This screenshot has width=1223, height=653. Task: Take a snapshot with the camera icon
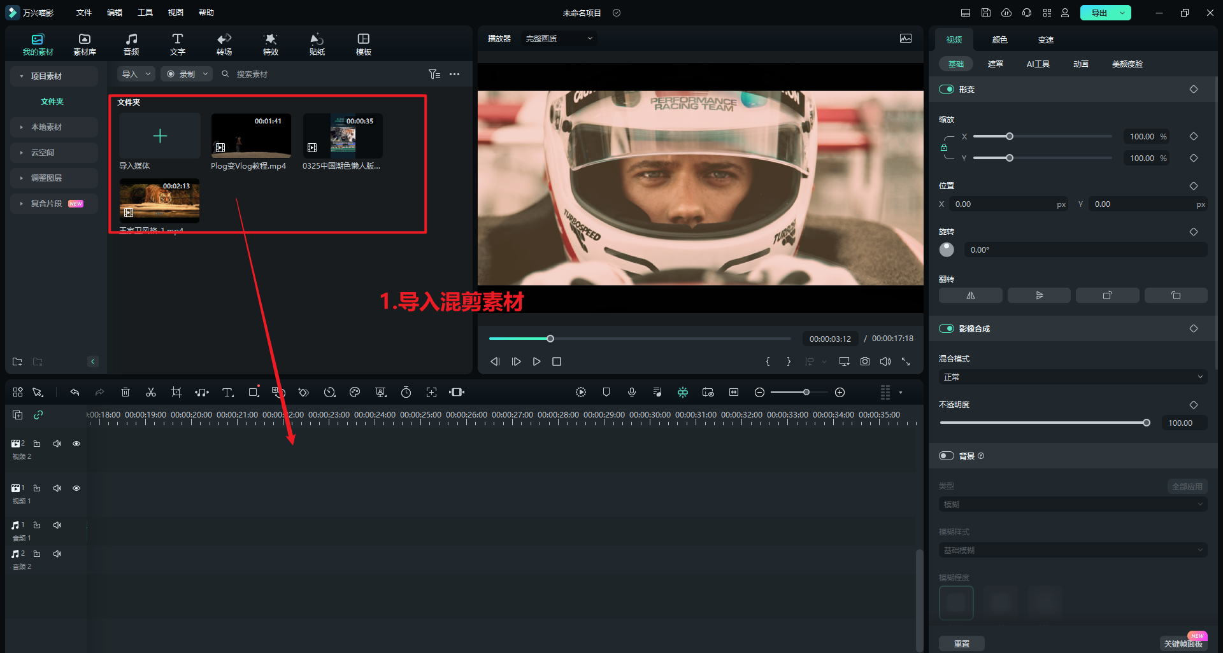[864, 362]
